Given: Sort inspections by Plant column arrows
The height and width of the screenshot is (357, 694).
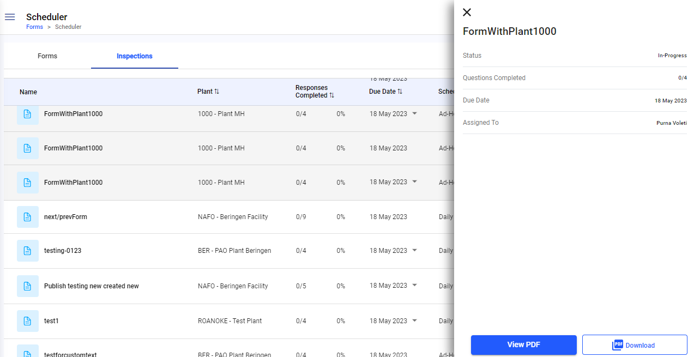Looking at the screenshot, I should coord(216,92).
